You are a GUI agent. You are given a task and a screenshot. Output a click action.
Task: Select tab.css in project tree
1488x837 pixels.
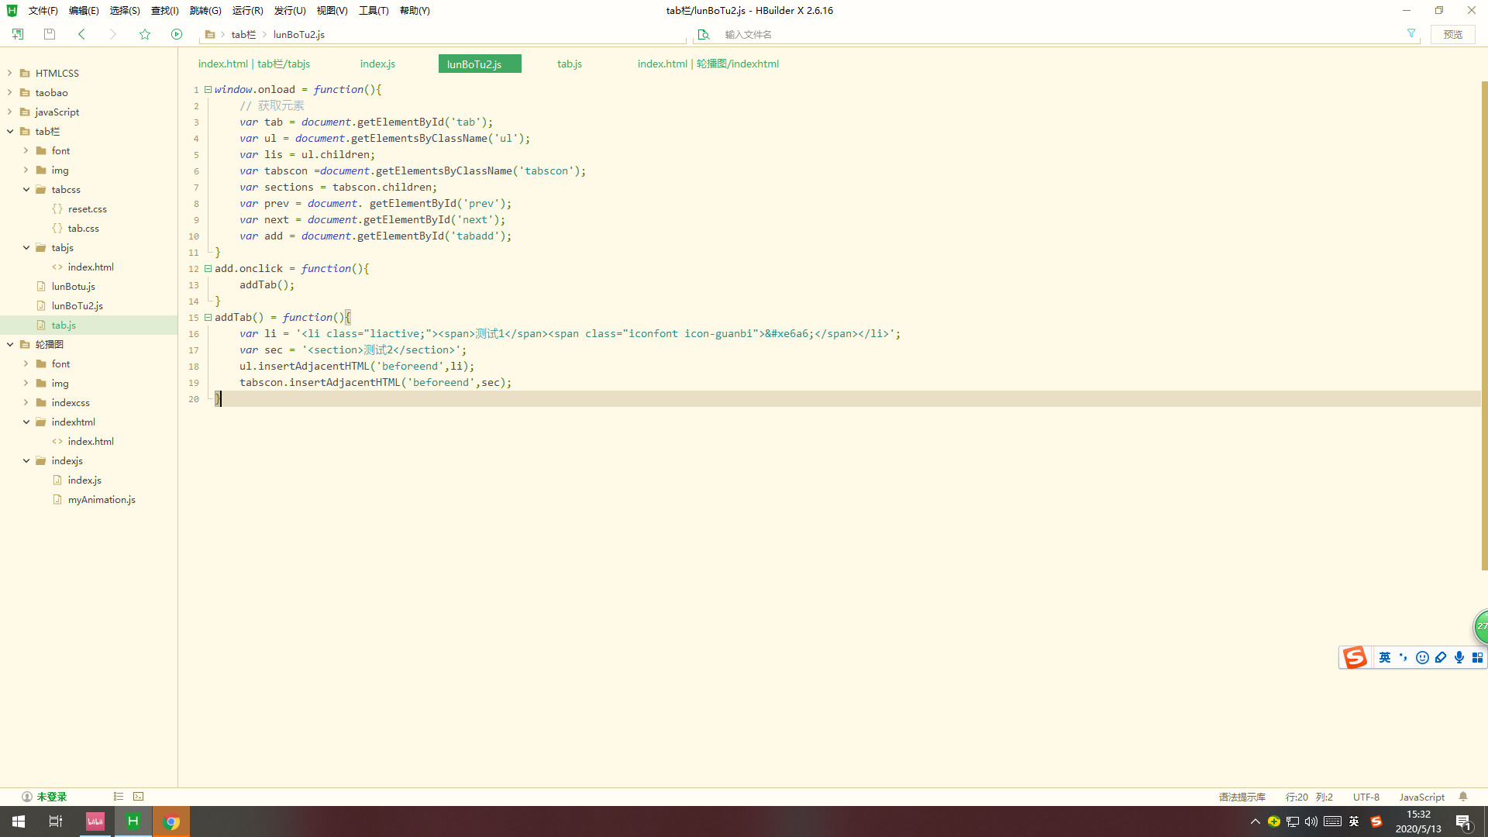(x=83, y=228)
